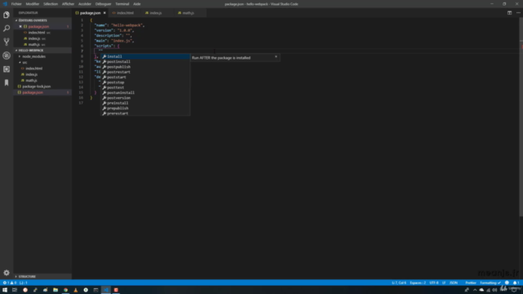Choose the postuninstall suggestion
The height and width of the screenshot is (294, 523).
click(x=145, y=92)
